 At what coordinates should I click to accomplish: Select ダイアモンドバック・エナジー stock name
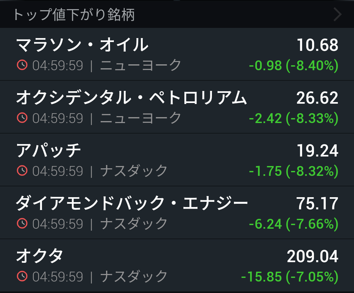coord(132,203)
